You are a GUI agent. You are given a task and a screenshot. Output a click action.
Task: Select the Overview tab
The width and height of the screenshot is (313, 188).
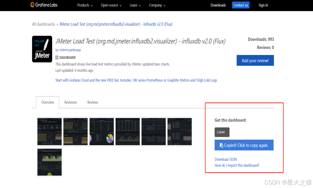pyautogui.click(x=48, y=102)
